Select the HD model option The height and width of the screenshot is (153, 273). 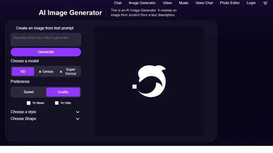pyautogui.click(x=23, y=71)
